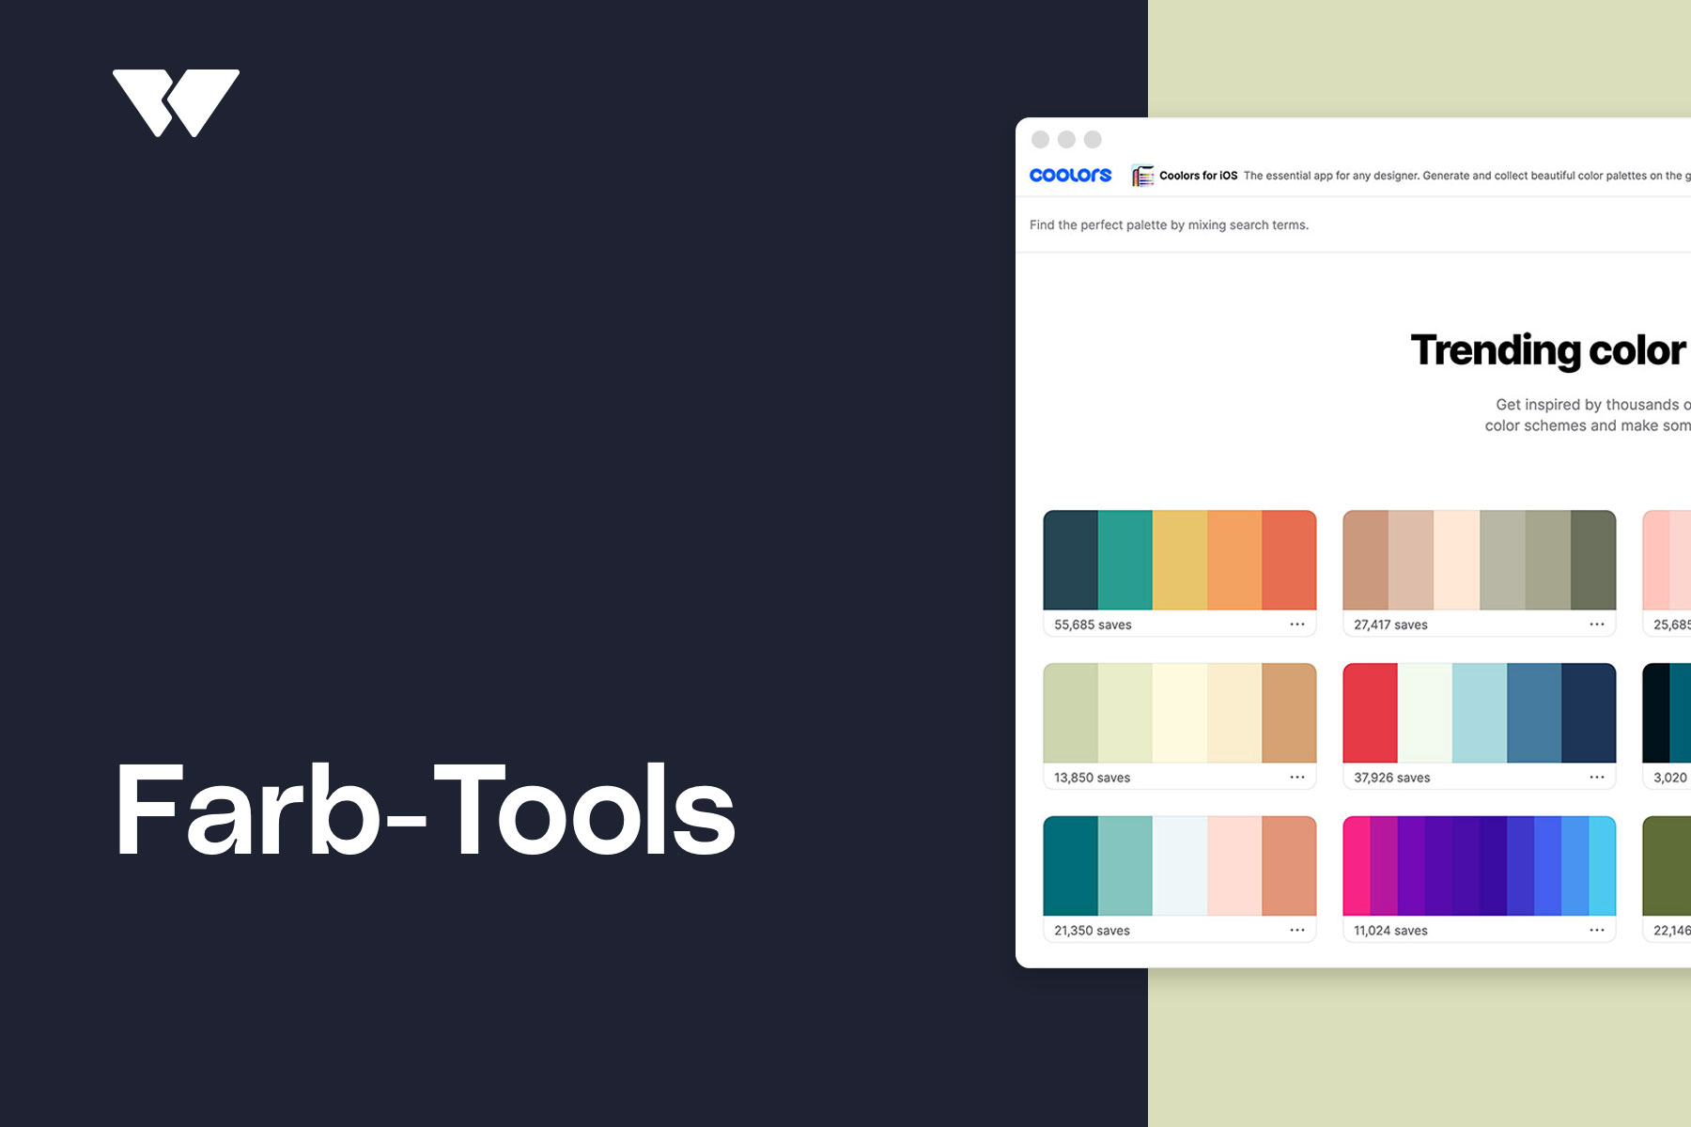Click the Farb-Tools title text
The height and width of the screenshot is (1127, 1691).
pyautogui.click(x=425, y=811)
